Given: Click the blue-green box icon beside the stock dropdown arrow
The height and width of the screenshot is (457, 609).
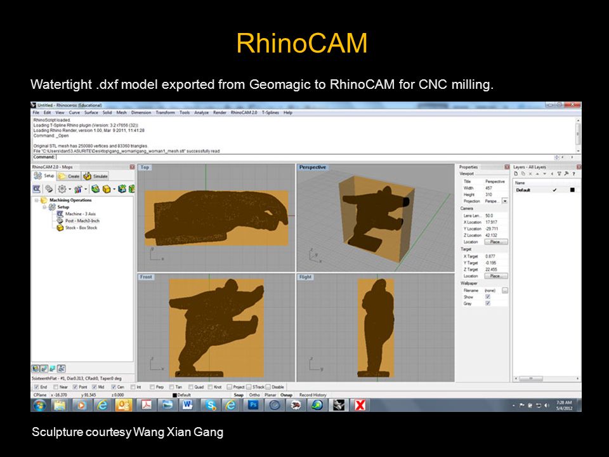Looking at the screenshot, I should (x=122, y=189).
